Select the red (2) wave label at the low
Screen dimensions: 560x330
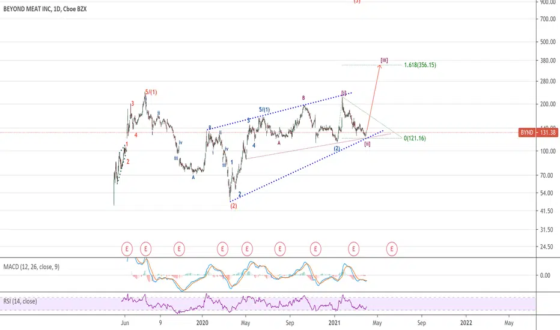(233, 206)
